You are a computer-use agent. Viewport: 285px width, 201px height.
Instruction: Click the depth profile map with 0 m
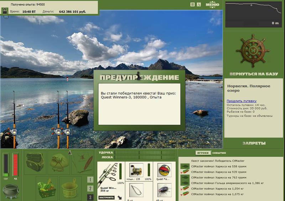point(253,14)
